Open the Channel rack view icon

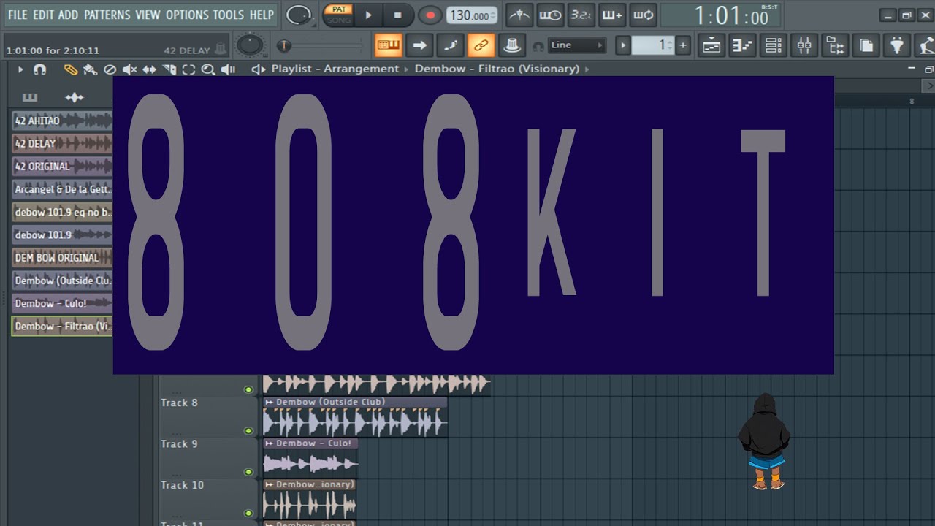pyautogui.click(x=774, y=45)
